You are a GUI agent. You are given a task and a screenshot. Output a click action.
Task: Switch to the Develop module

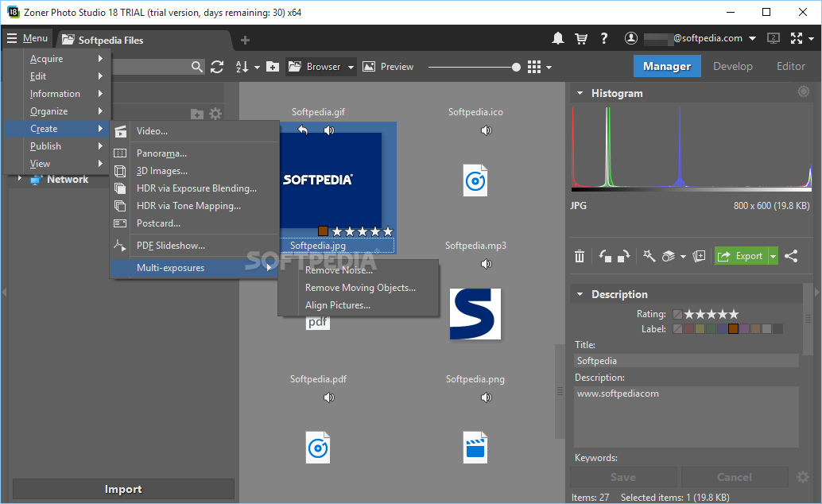[732, 66]
